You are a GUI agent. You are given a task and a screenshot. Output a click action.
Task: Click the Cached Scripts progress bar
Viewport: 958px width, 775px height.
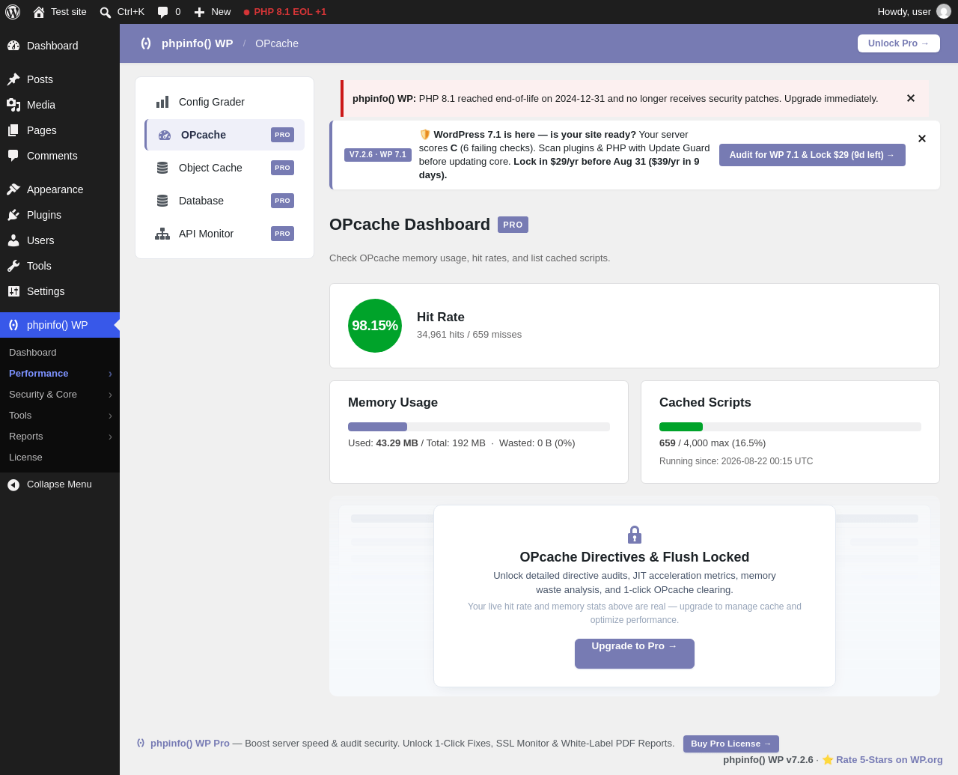pos(790,427)
